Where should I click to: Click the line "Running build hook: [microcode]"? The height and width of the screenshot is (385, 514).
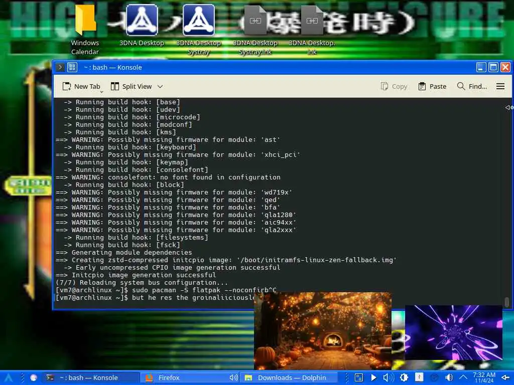point(132,117)
